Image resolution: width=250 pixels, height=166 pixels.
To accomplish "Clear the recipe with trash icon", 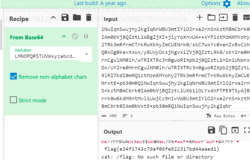I will (89, 18).
